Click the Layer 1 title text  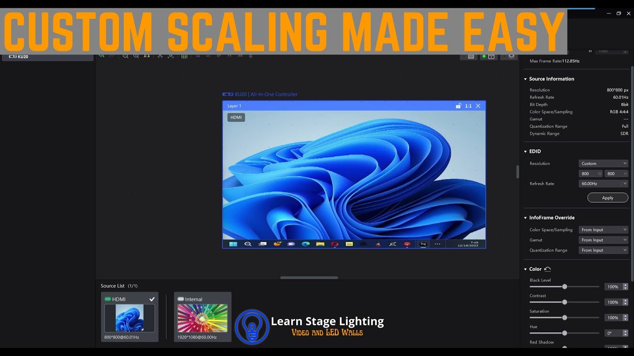(x=234, y=106)
